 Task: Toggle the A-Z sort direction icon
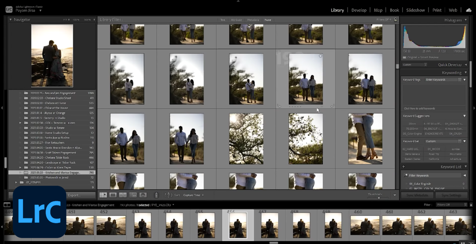point(168,194)
